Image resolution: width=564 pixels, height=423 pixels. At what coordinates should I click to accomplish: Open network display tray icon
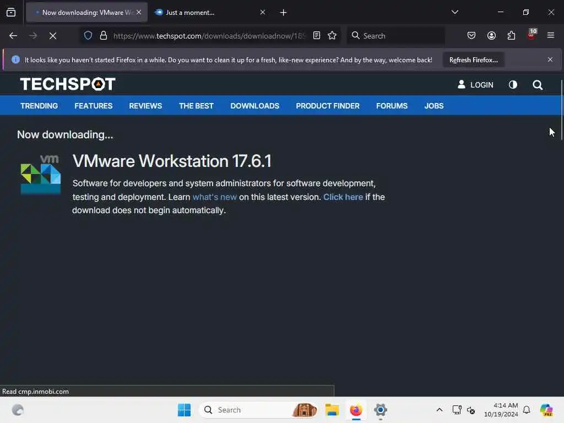(457, 410)
